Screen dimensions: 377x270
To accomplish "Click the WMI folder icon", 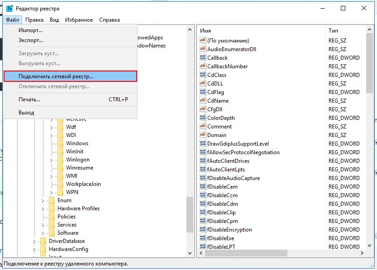I will click(x=60, y=176).
